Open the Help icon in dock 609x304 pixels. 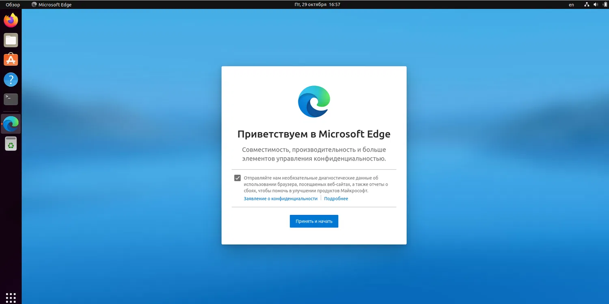point(11,79)
